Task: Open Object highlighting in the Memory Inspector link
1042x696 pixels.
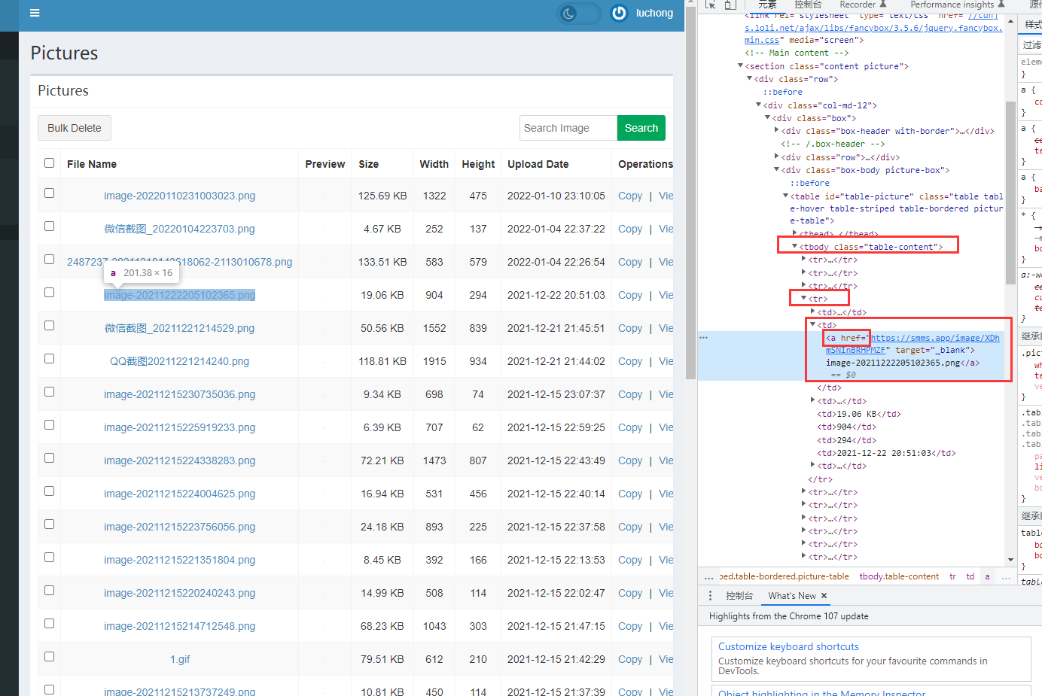Action: click(822, 691)
